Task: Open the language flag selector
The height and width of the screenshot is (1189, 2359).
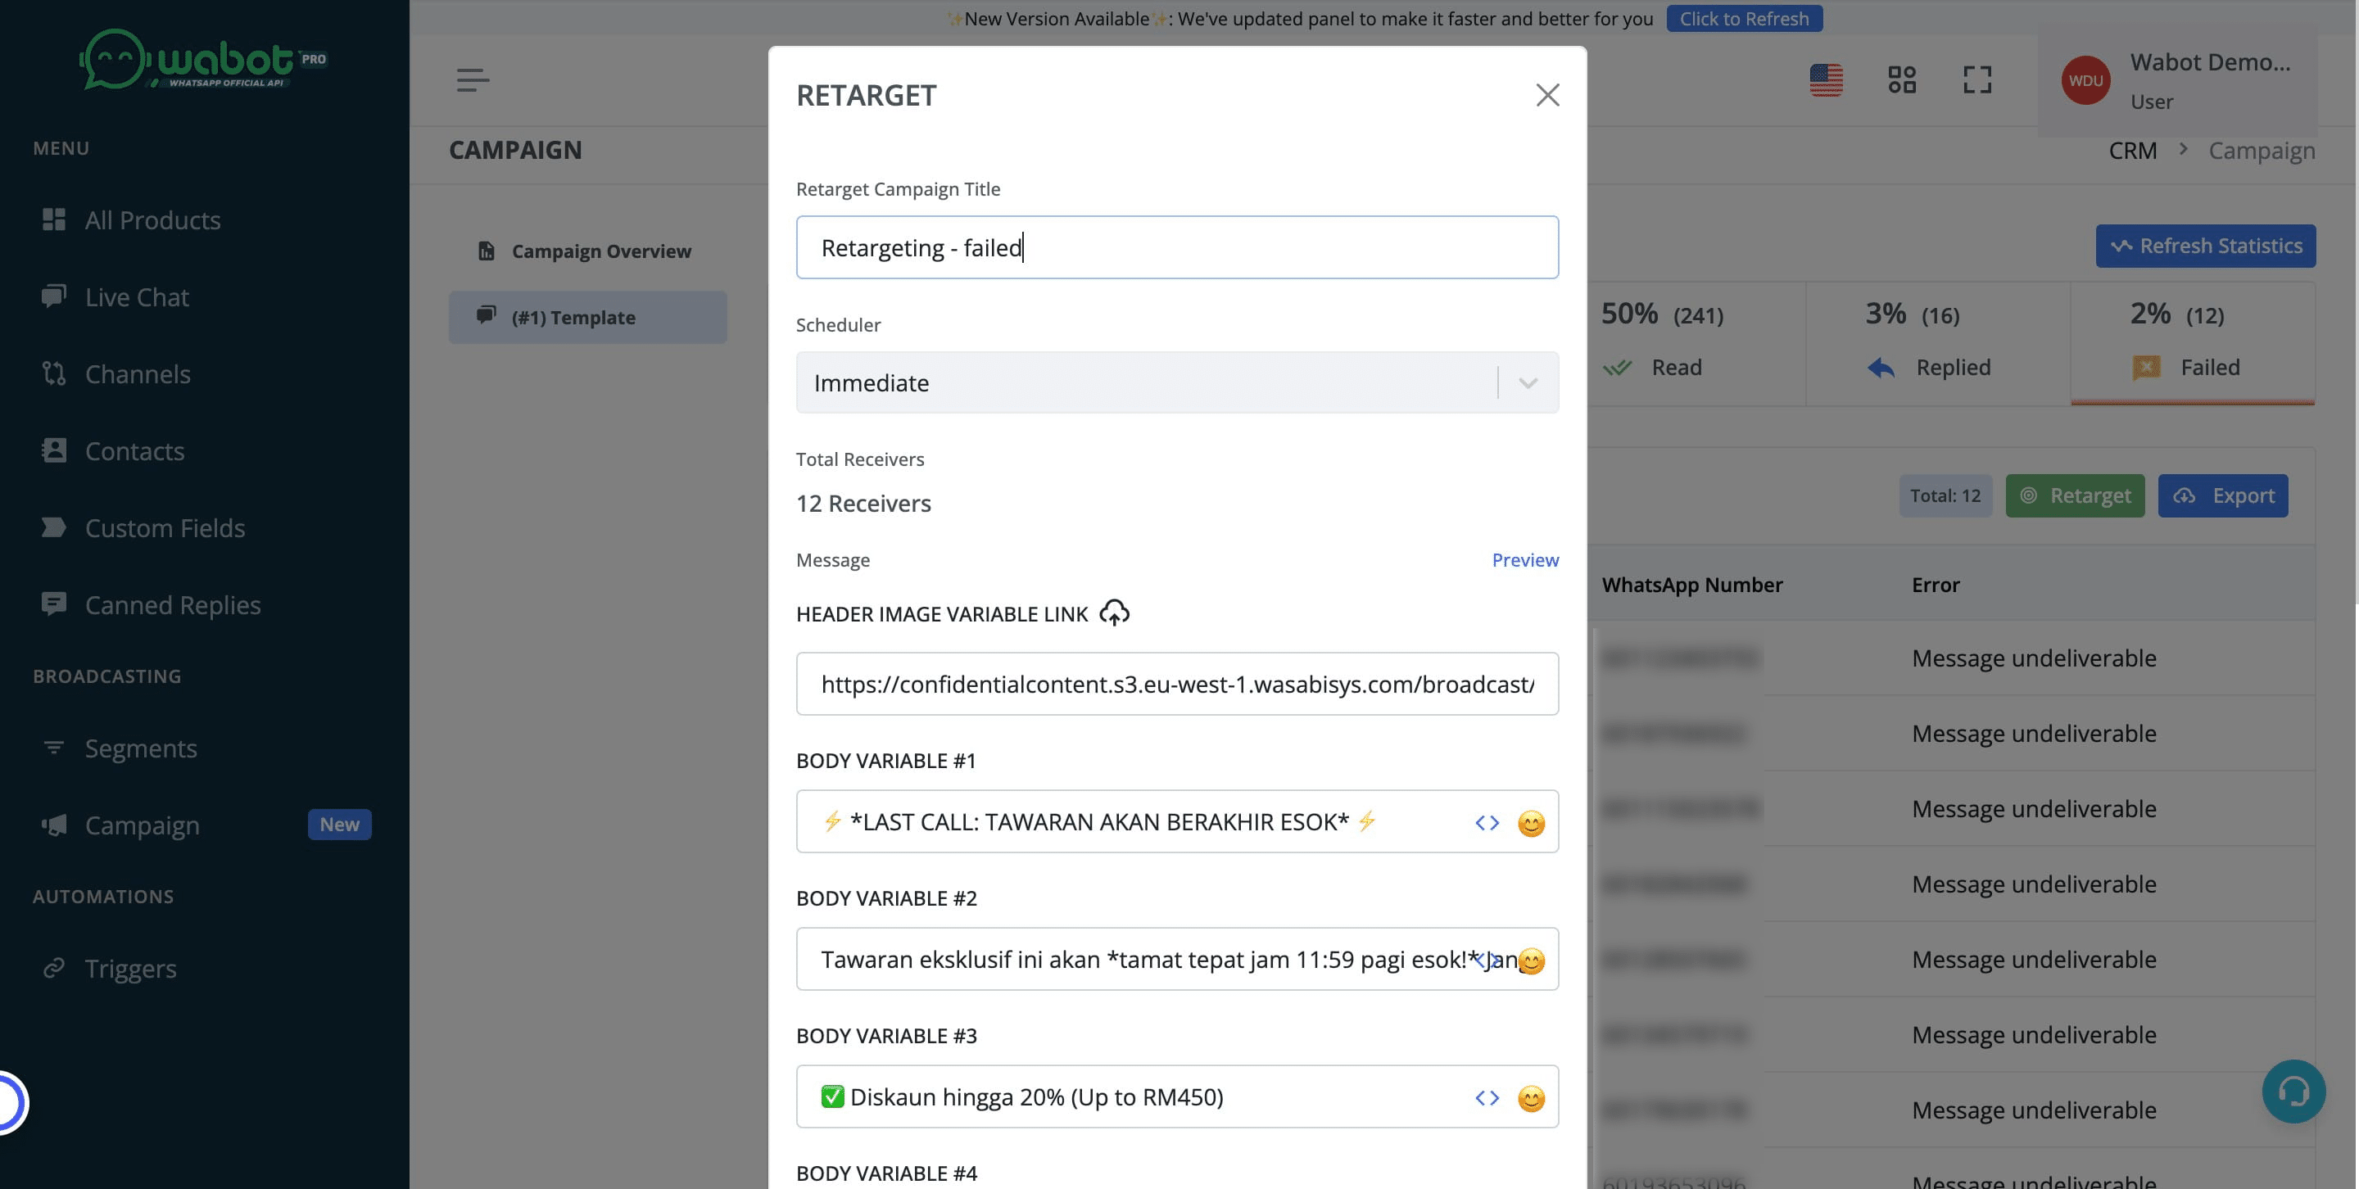Action: pyautogui.click(x=1825, y=79)
